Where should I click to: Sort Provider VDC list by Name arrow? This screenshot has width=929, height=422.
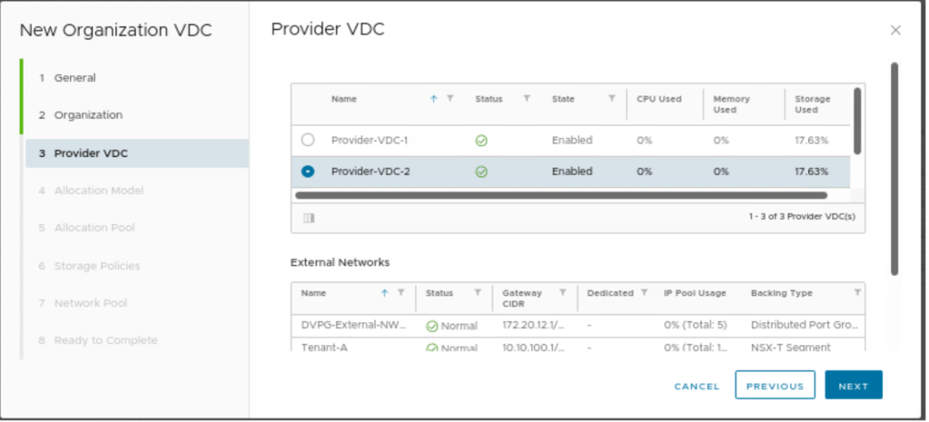[434, 99]
